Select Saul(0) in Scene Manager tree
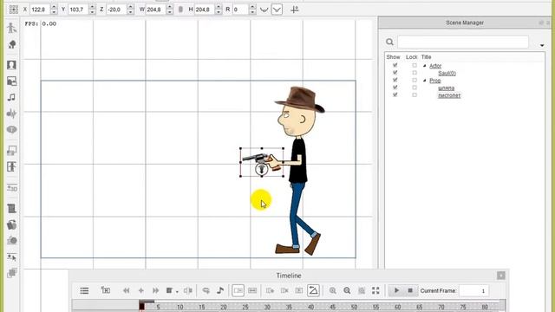The width and height of the screenshot is (555, 312). 447,73
